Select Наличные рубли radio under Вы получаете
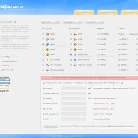The image size is (138, 138). coord(71,65)
